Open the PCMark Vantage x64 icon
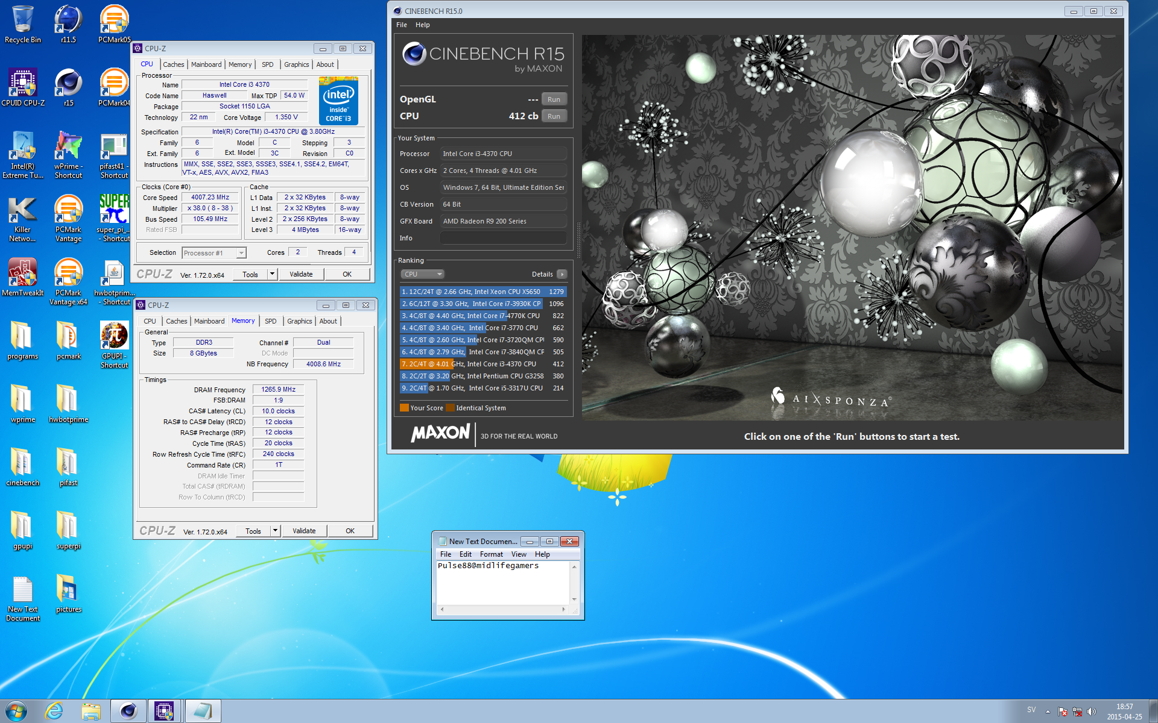The image size is (1158, 723). 68,282
